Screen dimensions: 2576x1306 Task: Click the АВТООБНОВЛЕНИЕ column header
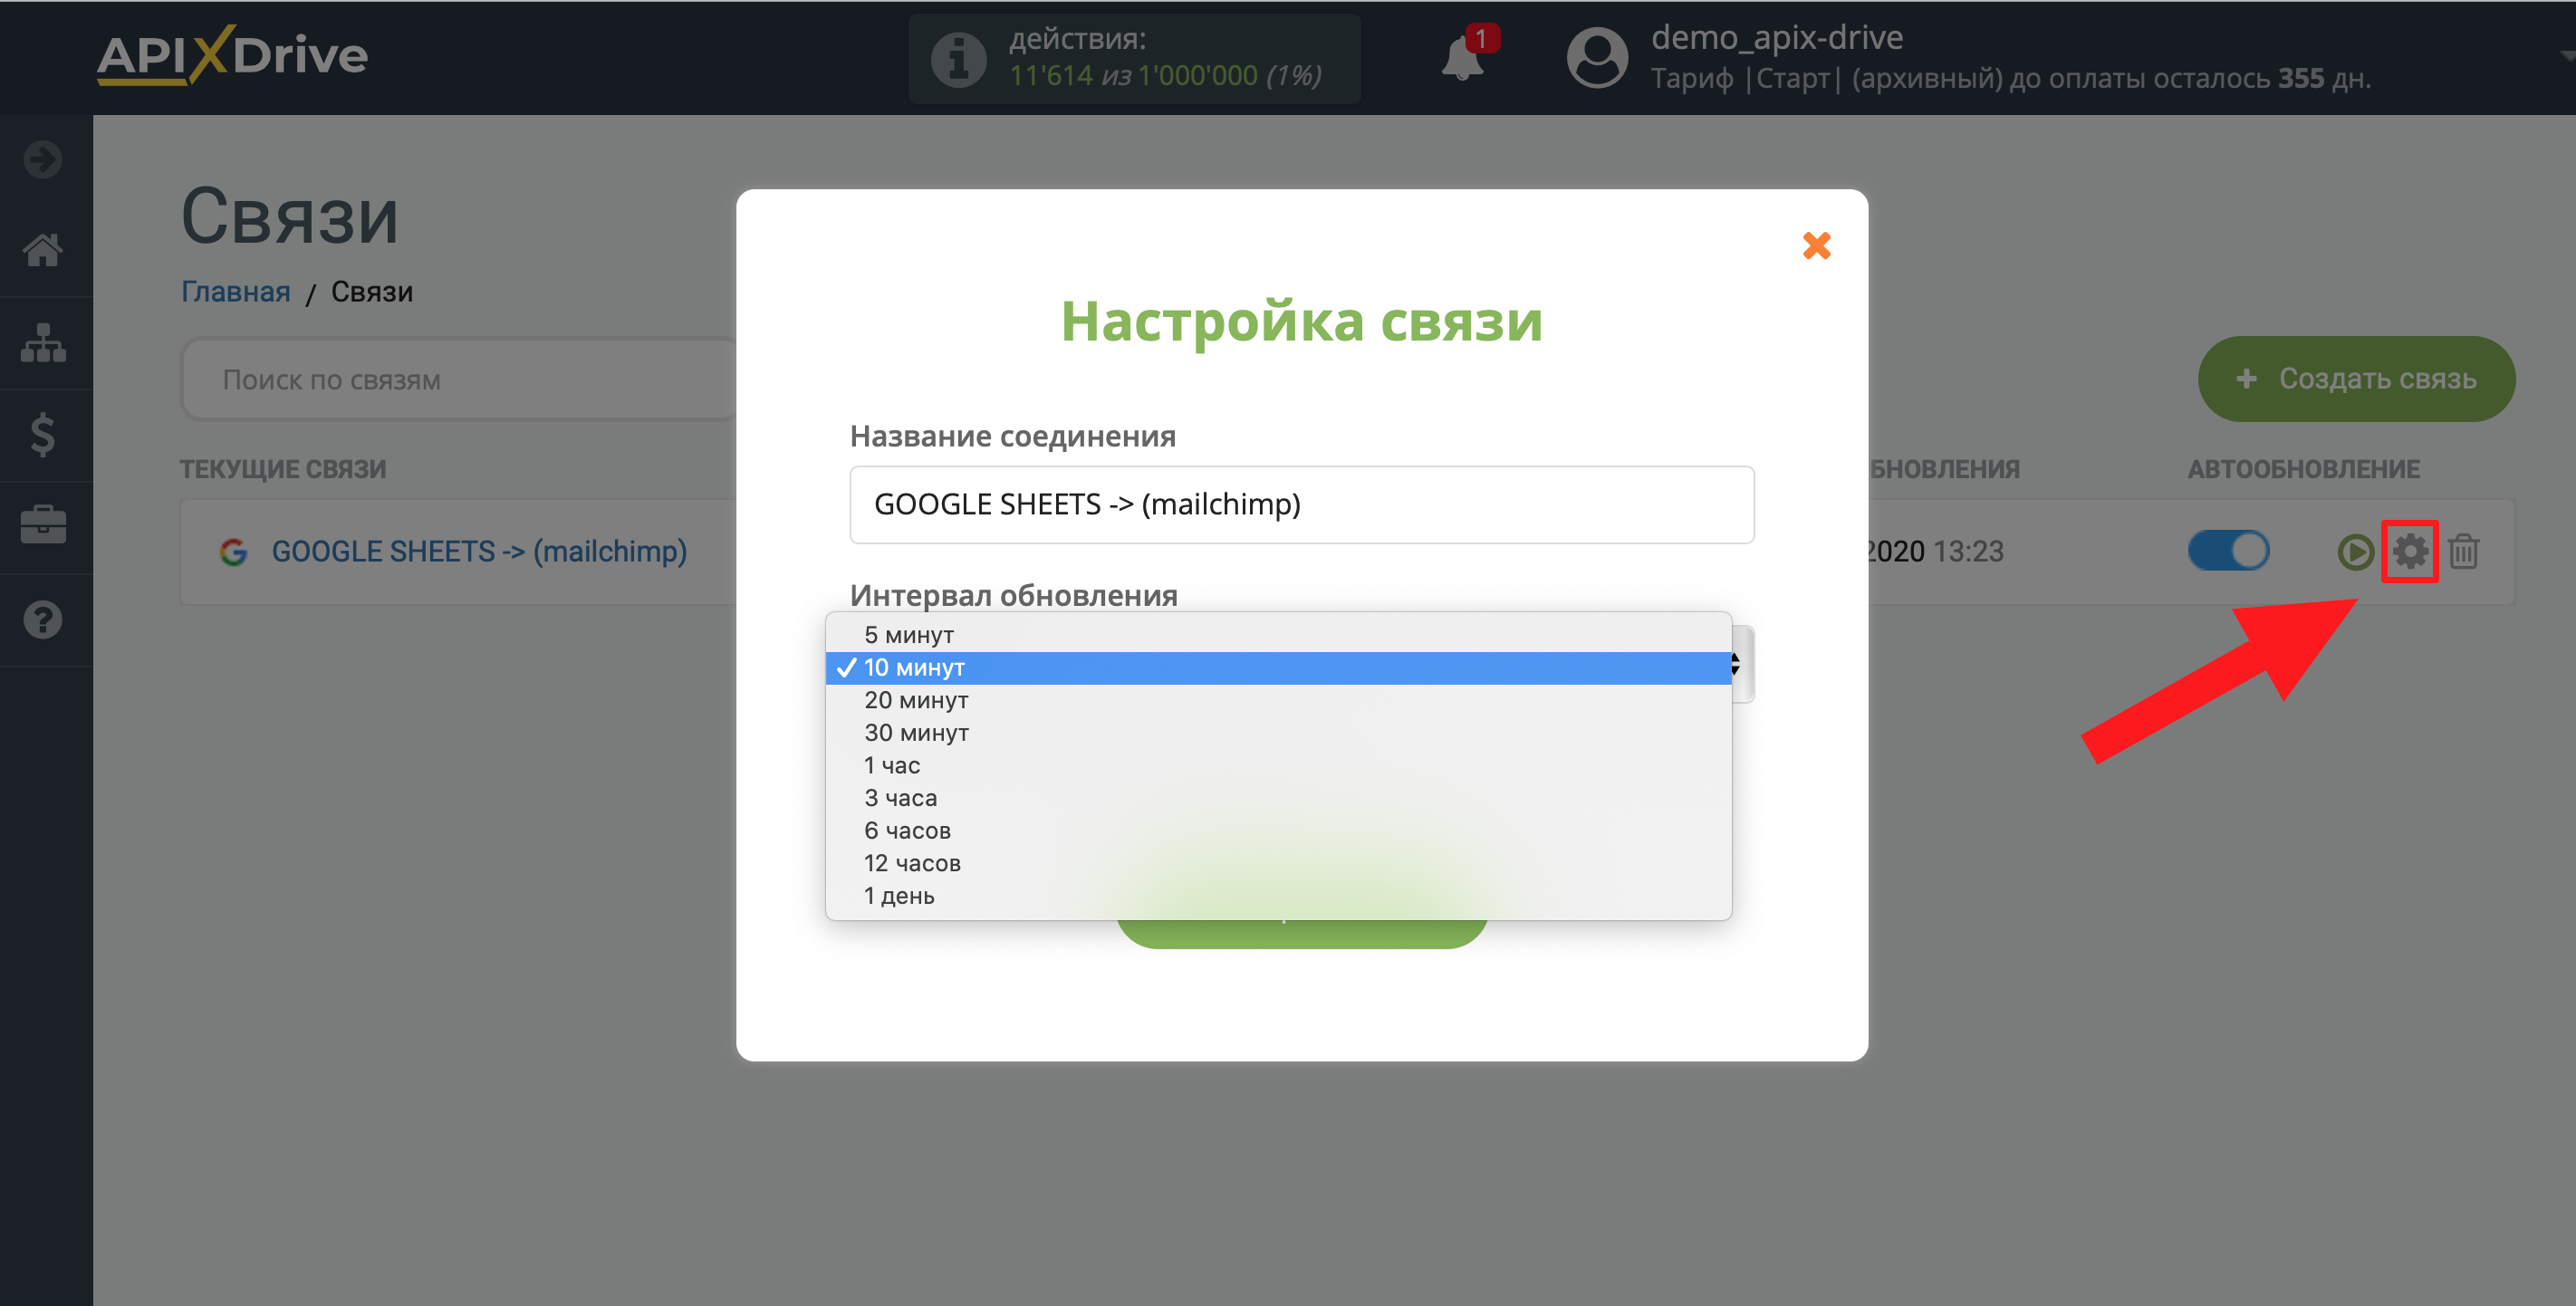[x=2303, y=469]
